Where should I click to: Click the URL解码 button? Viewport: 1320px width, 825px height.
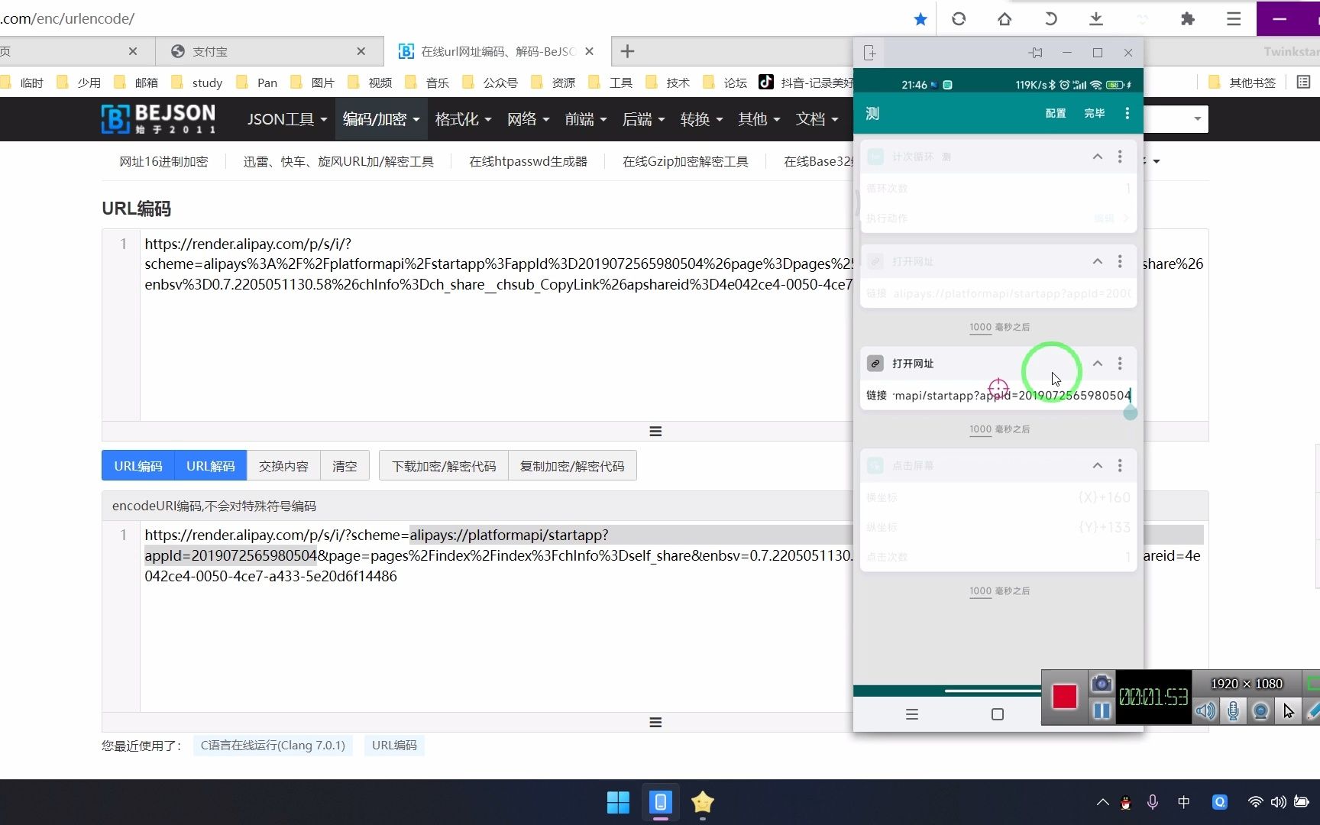coord(210,466)
